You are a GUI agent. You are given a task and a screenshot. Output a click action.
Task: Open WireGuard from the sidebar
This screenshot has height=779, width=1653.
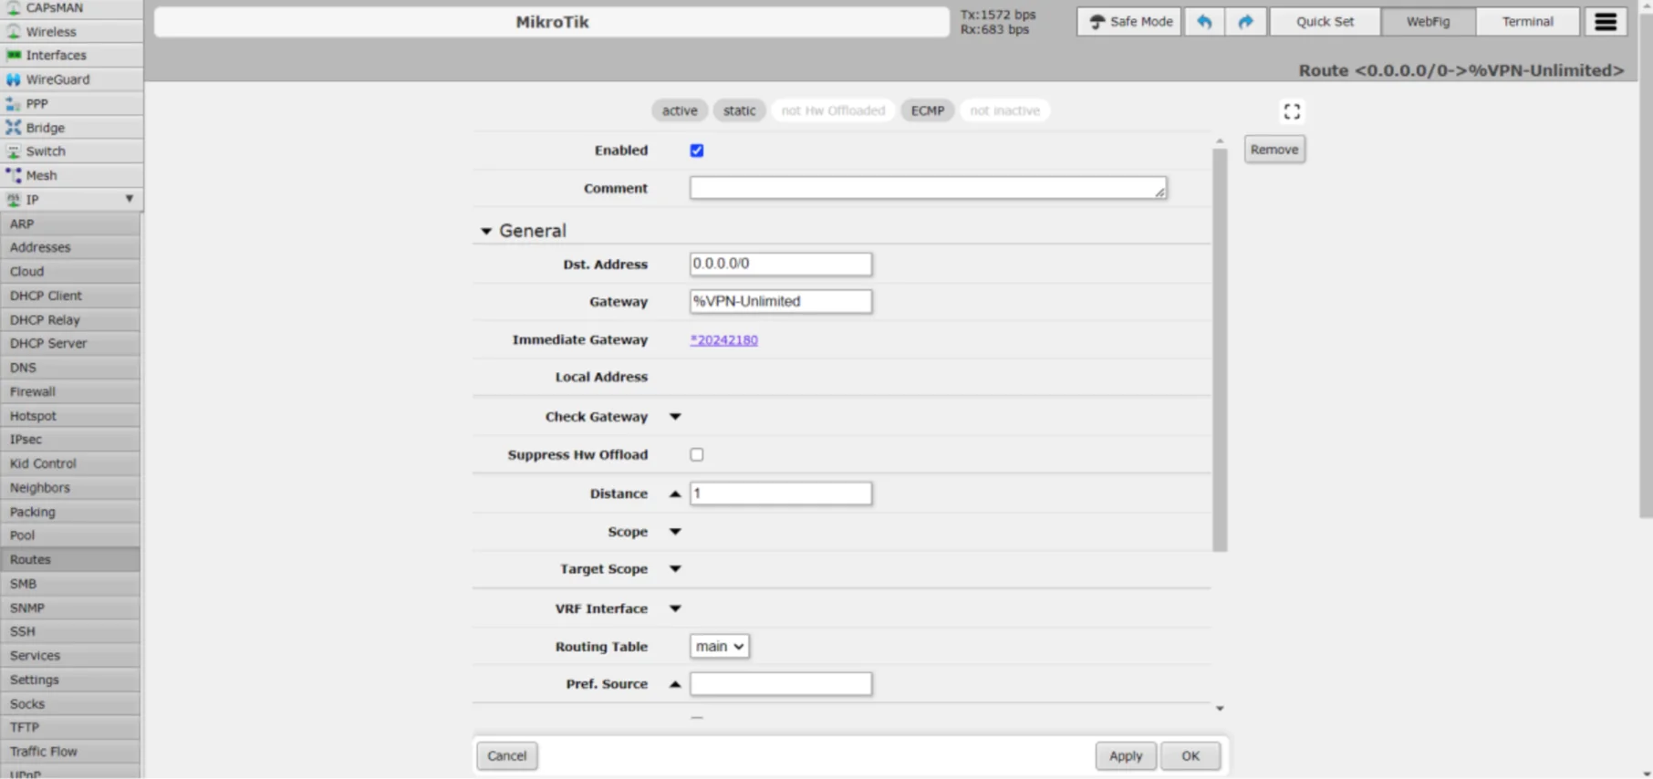[57, 79]
